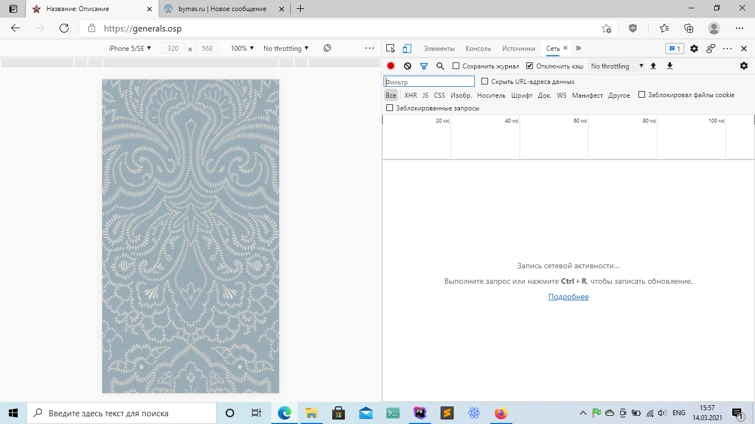Clear the network log with the clear icon

(x=407, y=66)
